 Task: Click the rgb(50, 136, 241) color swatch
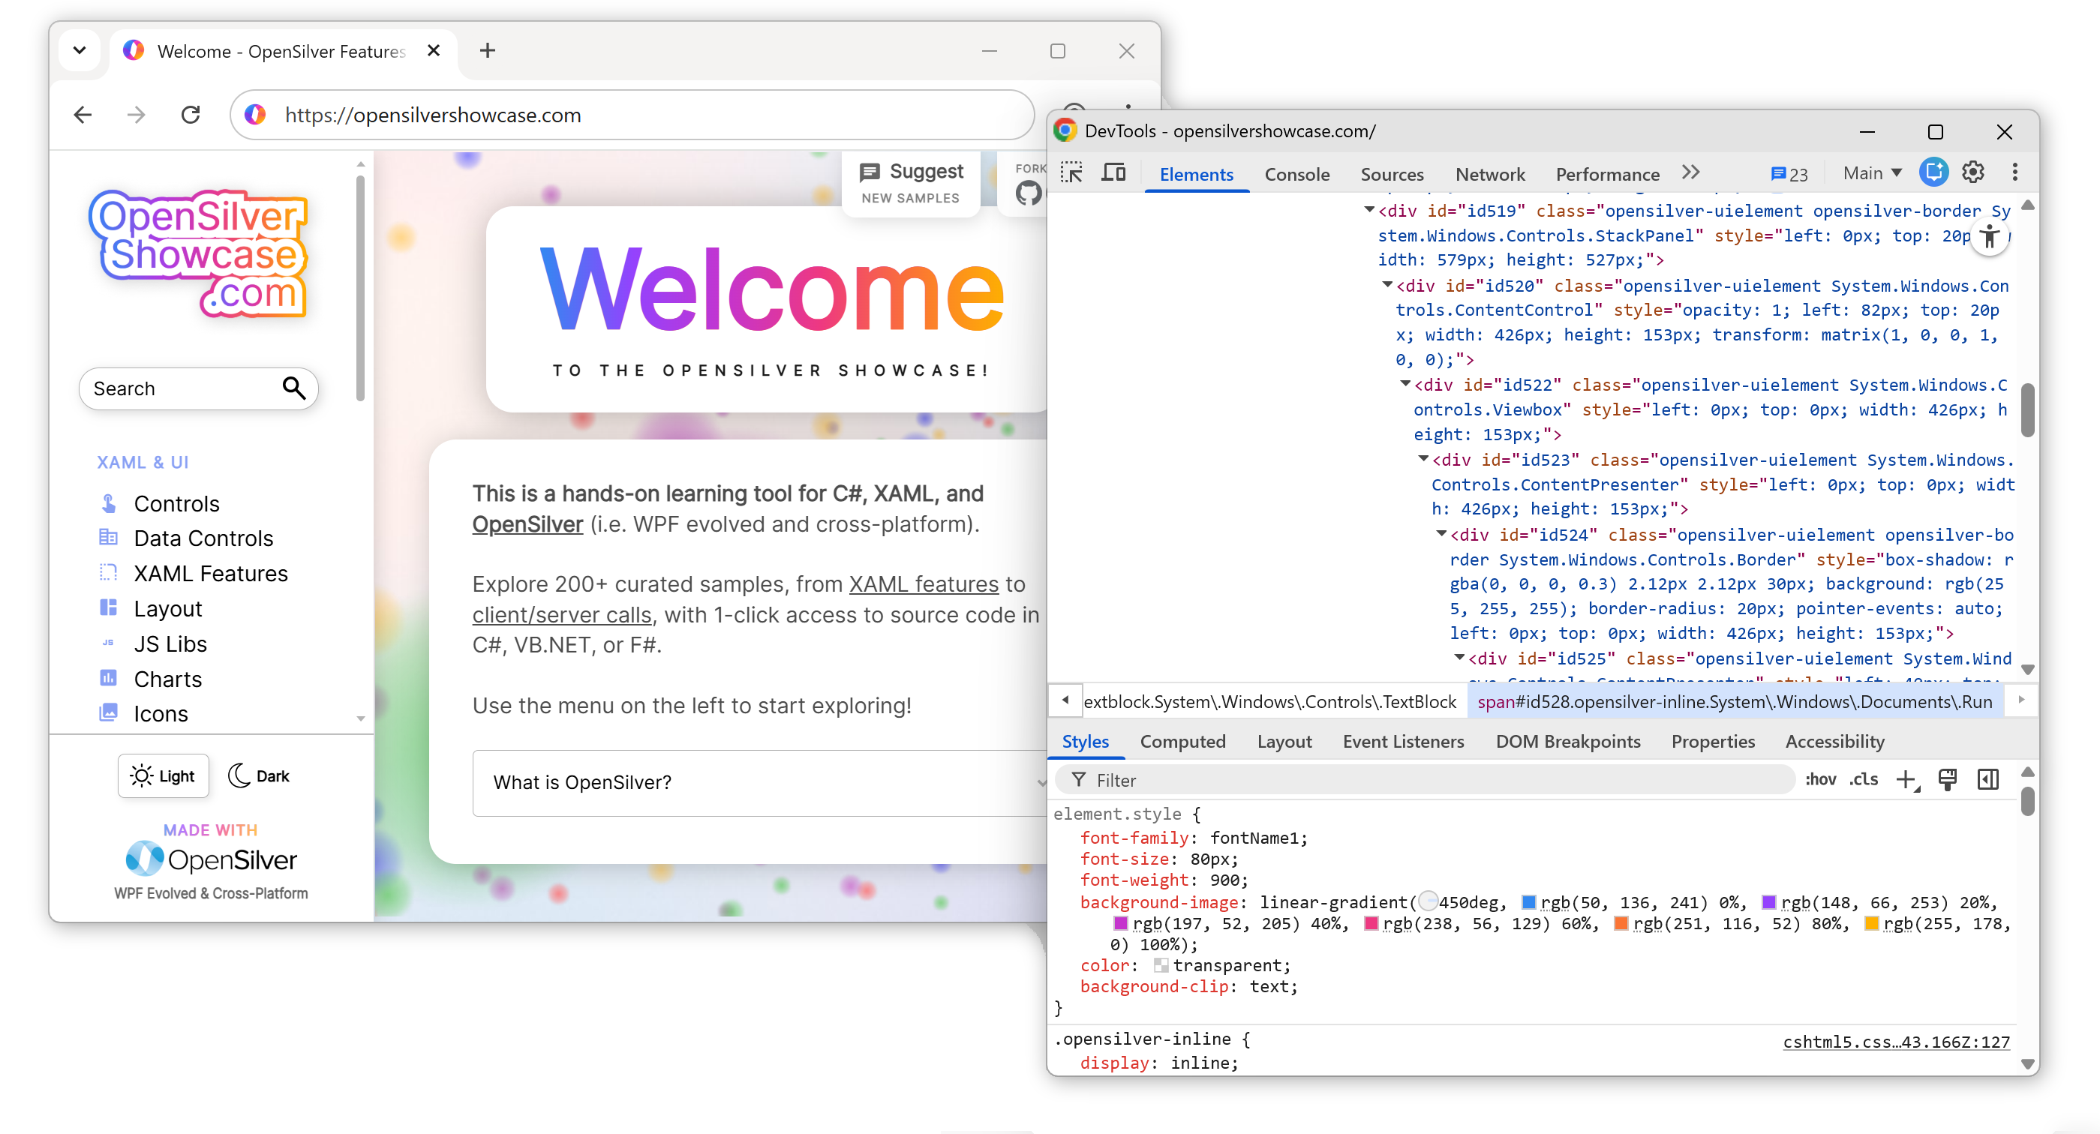[x=1528, y=901]
